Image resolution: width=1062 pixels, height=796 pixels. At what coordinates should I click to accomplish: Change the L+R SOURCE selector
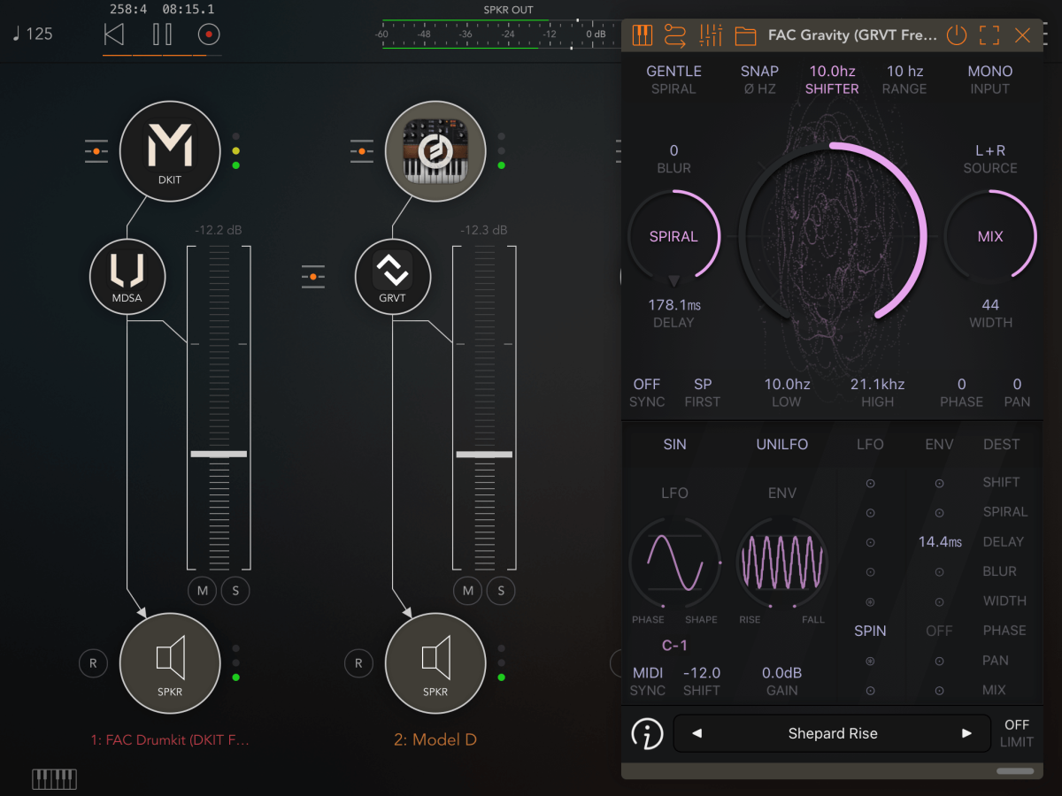point(990,159)
